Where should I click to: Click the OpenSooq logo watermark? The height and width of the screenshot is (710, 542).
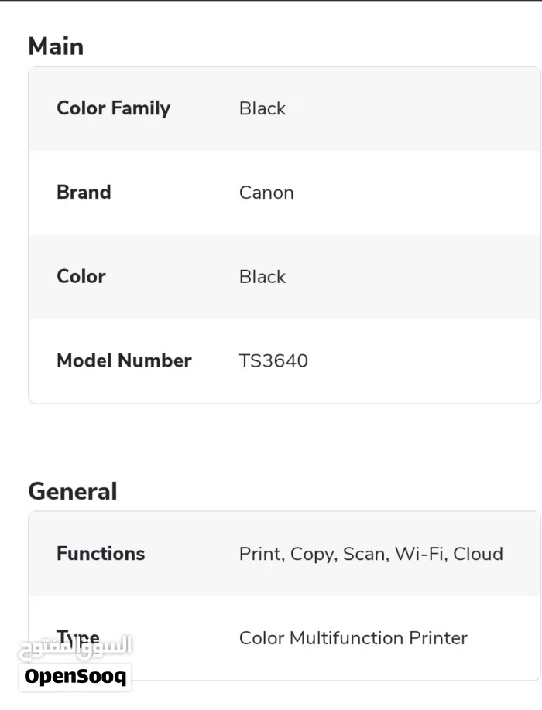75,677
